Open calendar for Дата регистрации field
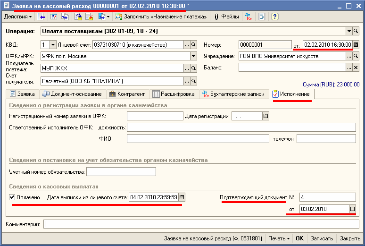Viewport: 365px width, 246px height. pos(265,116)
